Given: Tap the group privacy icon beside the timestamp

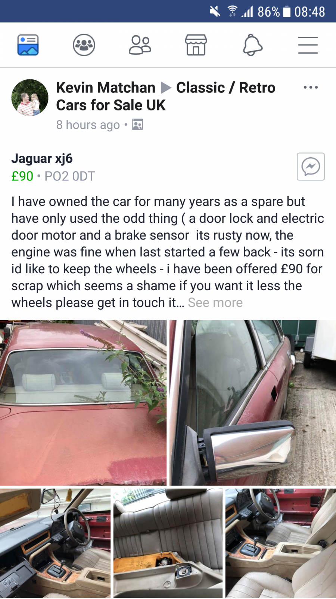Looking at the screenshot, I should pos(137,124).
